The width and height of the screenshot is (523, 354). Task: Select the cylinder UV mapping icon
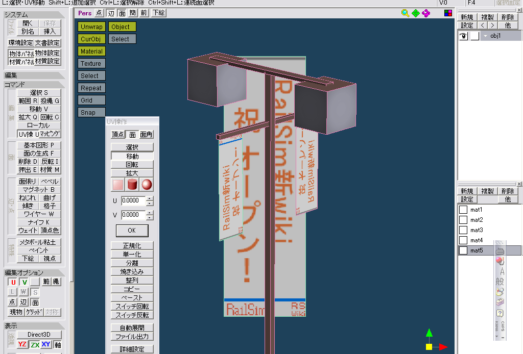132,185
